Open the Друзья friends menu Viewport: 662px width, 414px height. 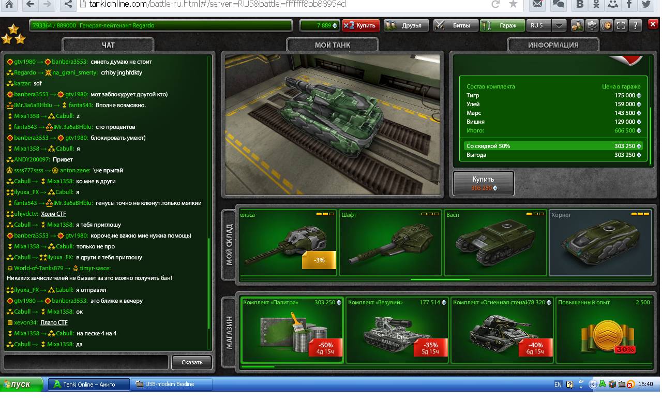tap(407, 25)
